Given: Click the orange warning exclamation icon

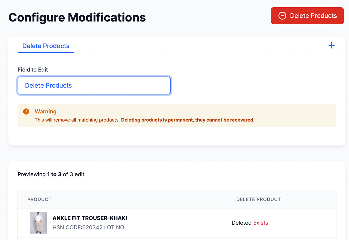Looking at the screenshot, I should [26, 111].
